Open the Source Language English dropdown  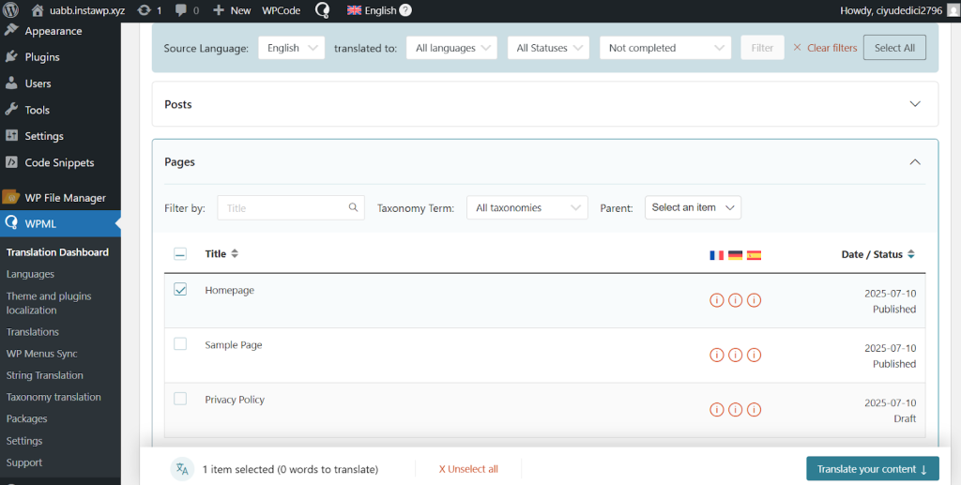coord(291,48)
